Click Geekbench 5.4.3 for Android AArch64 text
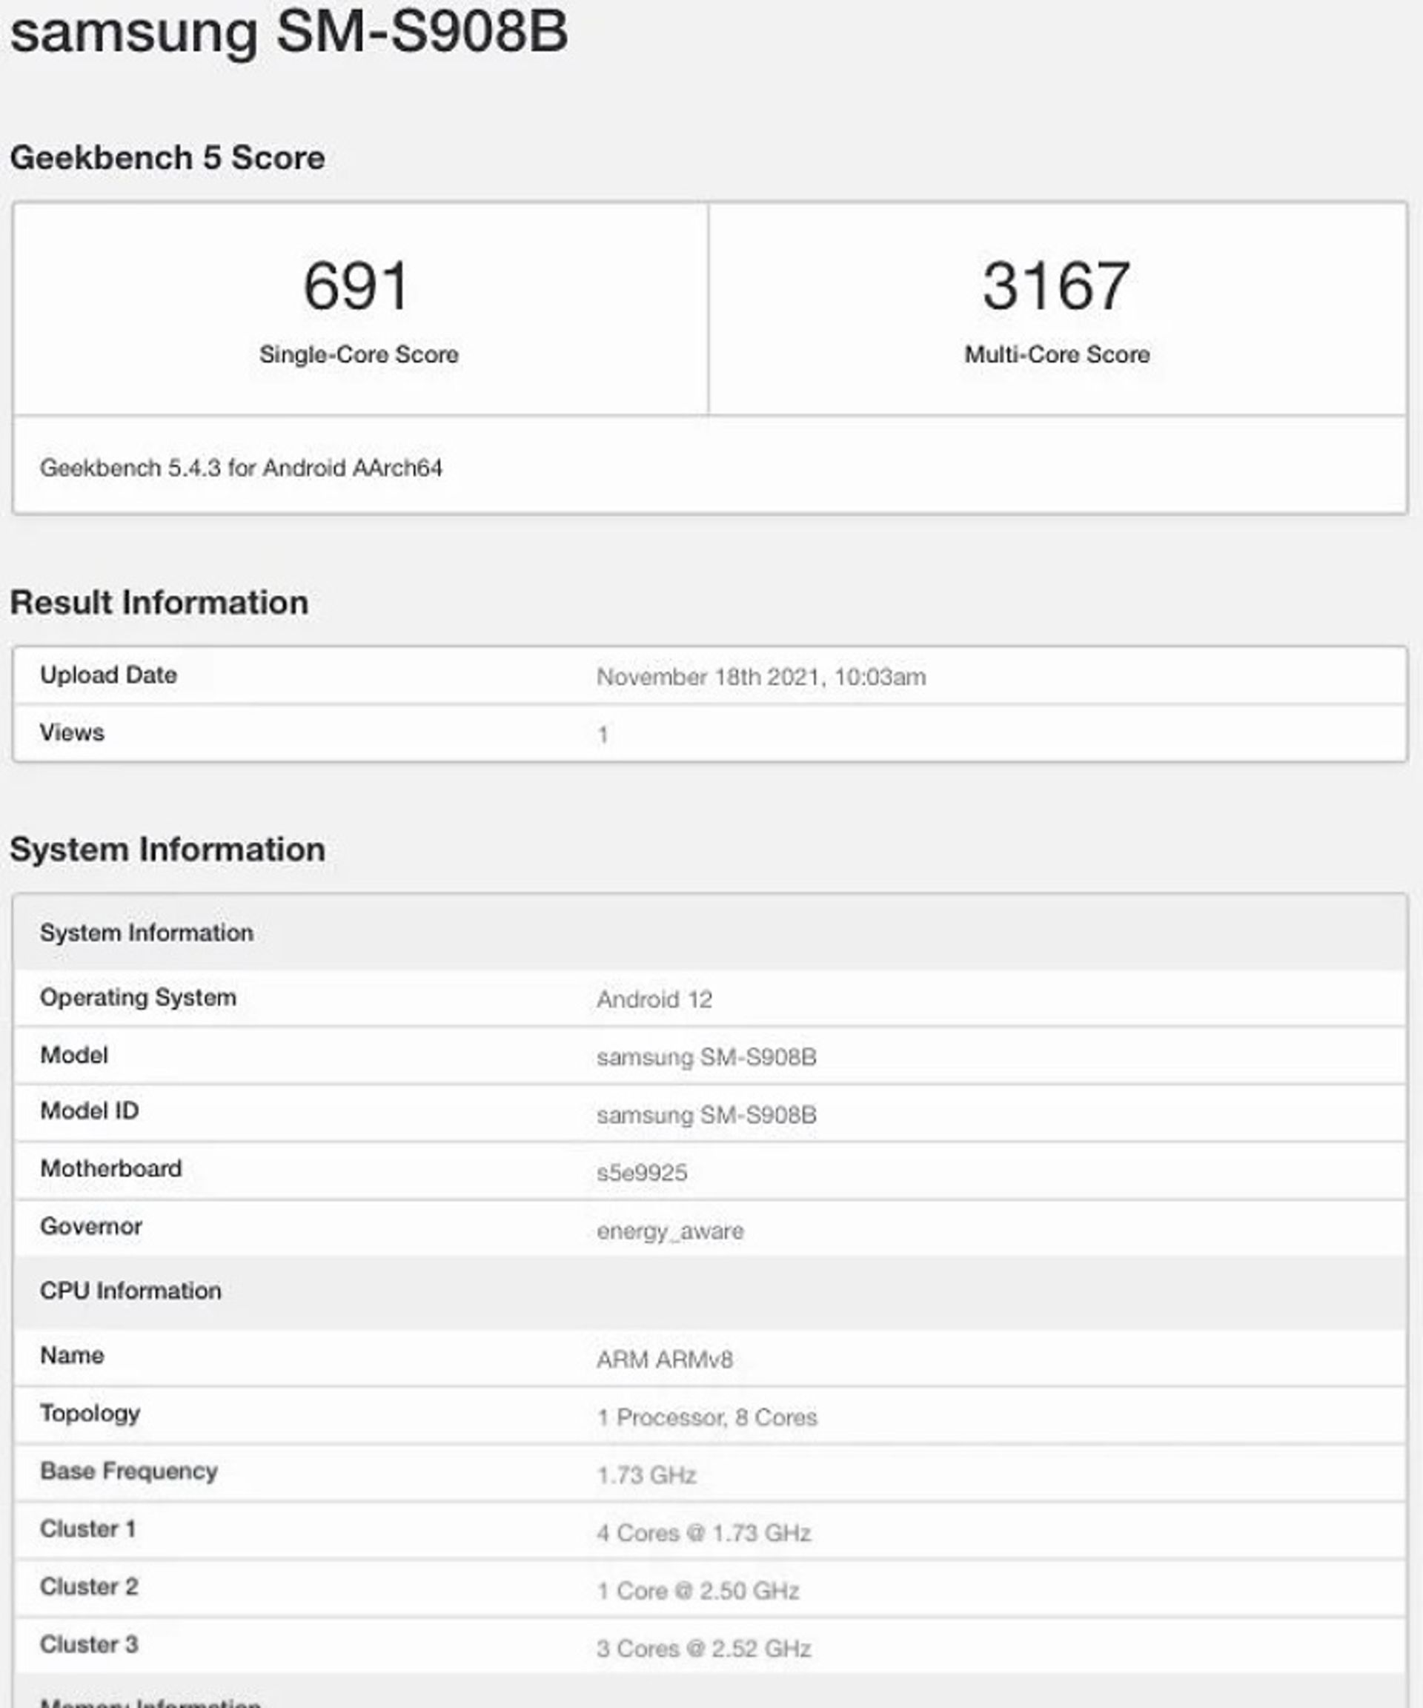This screenshot has width=1423, height=1708. coord(241,468)
